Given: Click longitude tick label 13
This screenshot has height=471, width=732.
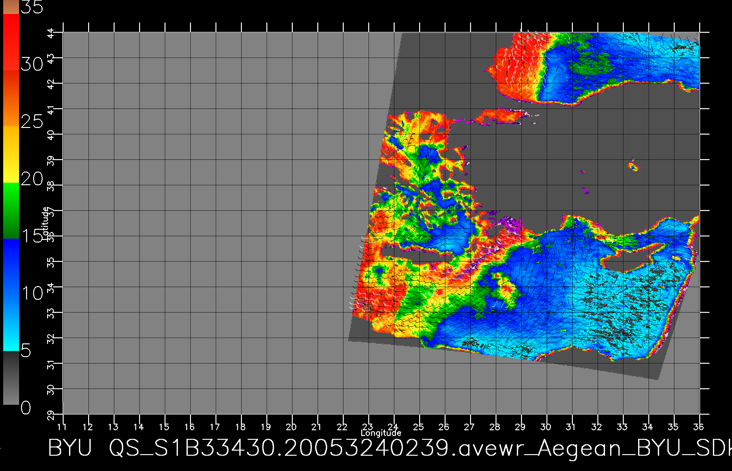Looking at the screenshot, I should coord(113,427).
